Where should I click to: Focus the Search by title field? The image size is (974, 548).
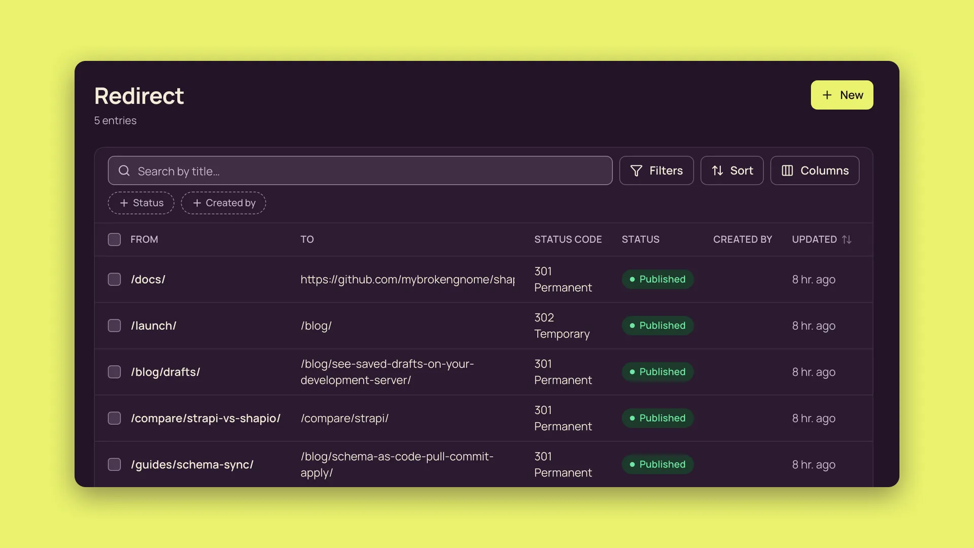coord(360,170)
